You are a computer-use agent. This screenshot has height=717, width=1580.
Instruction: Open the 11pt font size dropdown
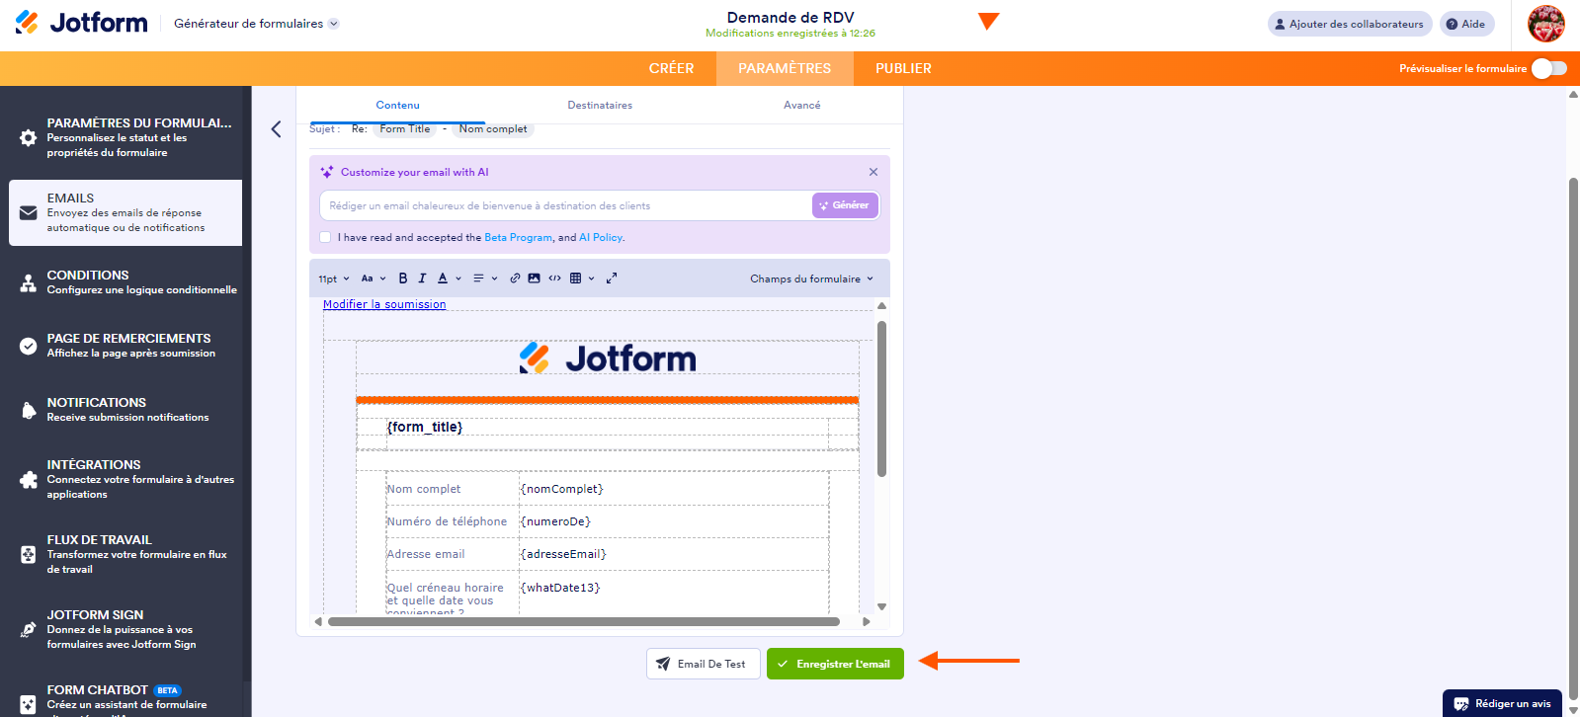(x=334, y=279)
